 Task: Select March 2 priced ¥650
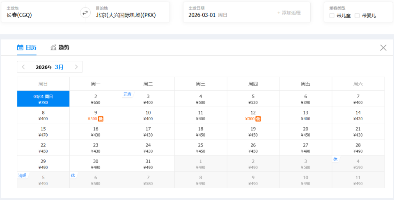(x=96, y=99)
